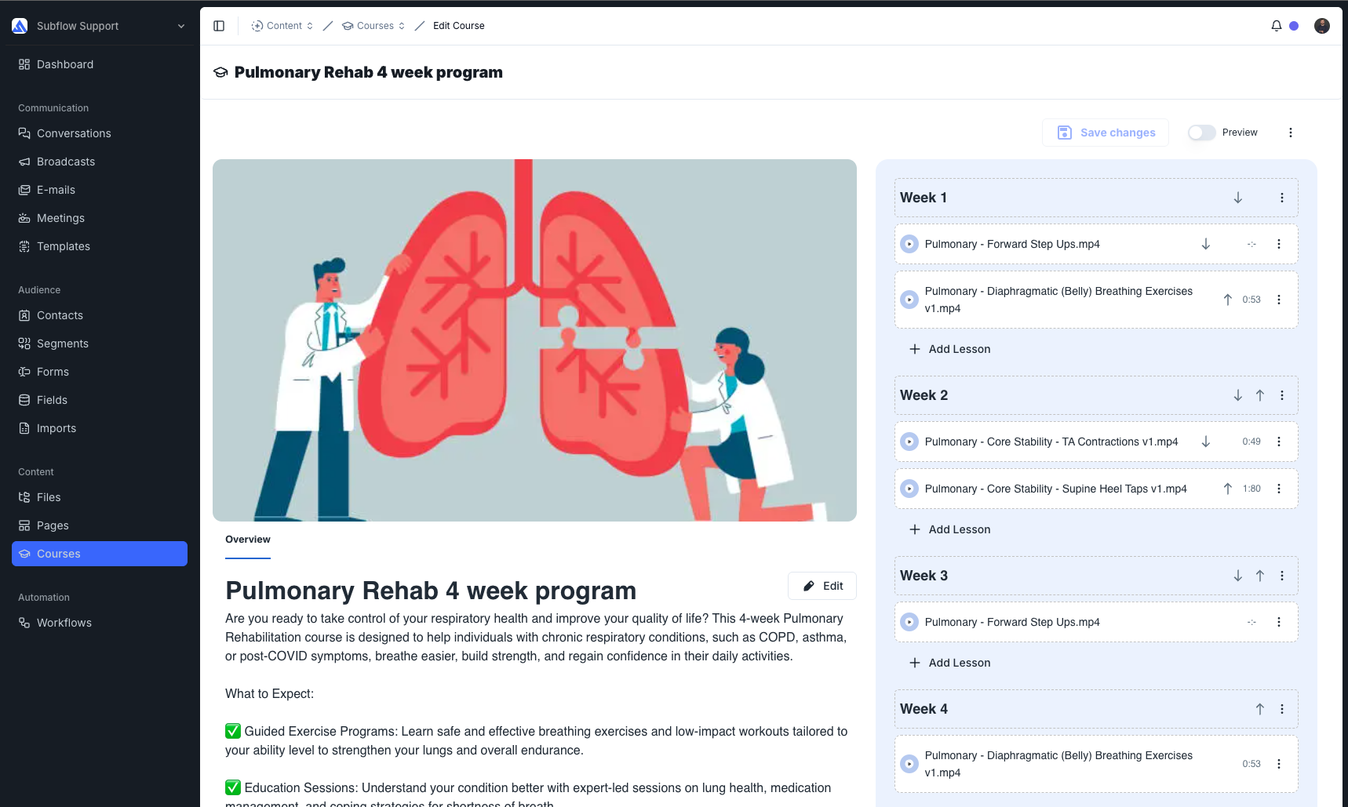Move Week 3 section down
This screenshot has width=1348, height=807.
(1237, 576)
